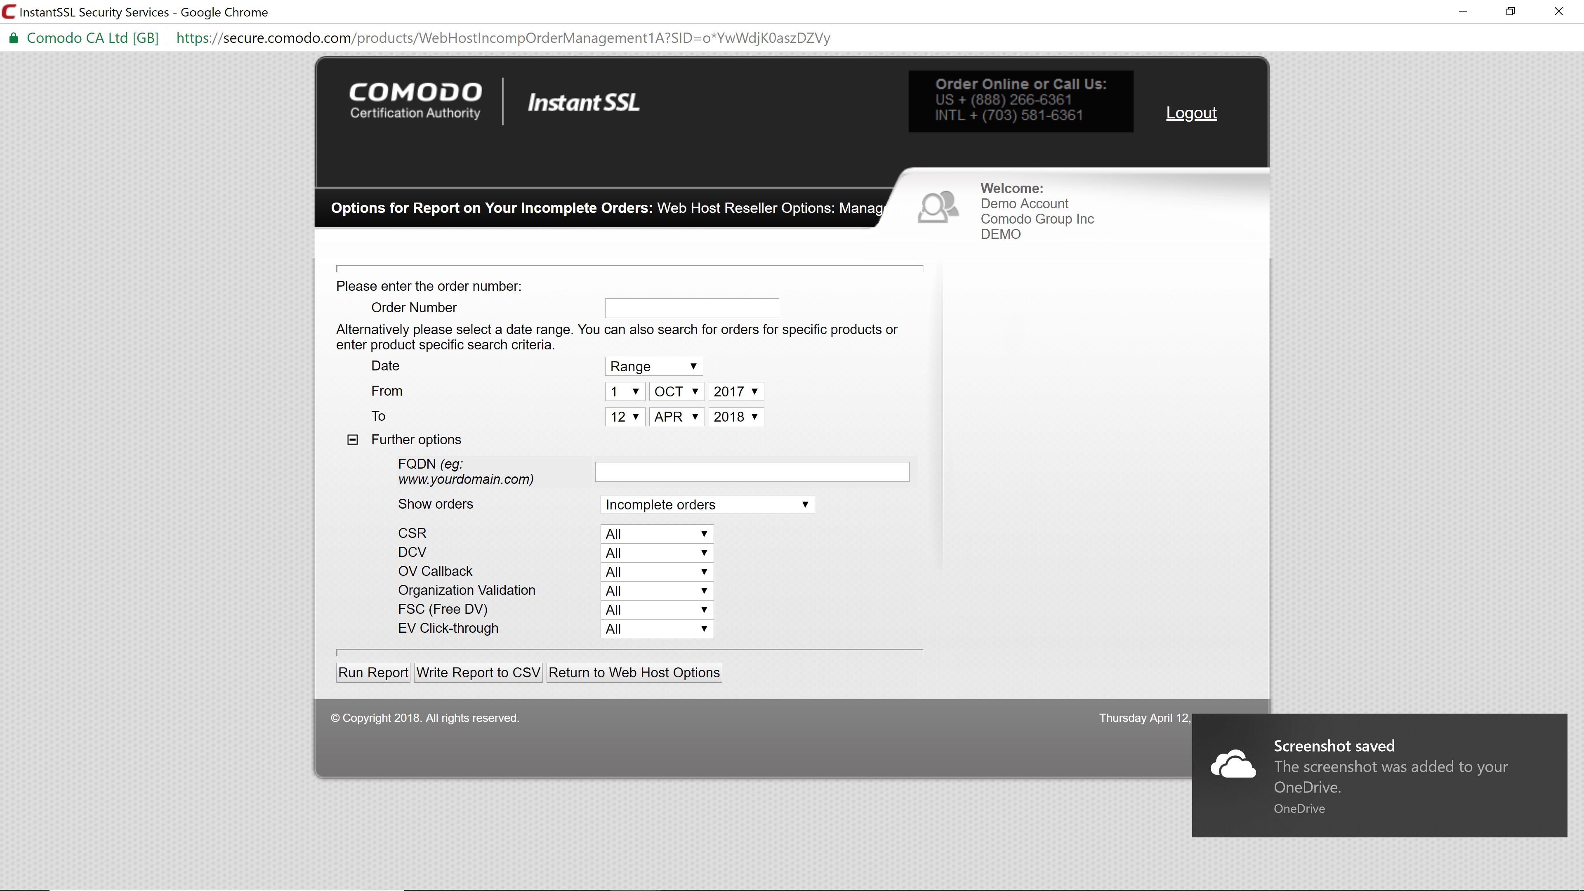The height and width of the screenshot is (891, 1584).
Task: Focus the Order Number input field
Action: 692,308
